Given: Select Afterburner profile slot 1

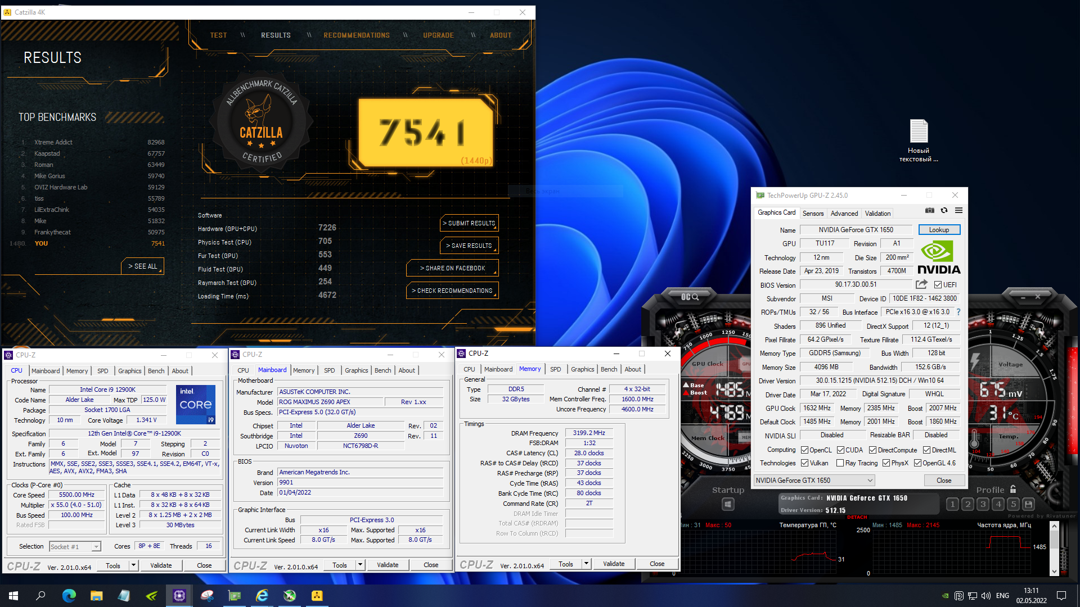Looking at the screenshot, I should pyautogui.click(x=952, y=504).
